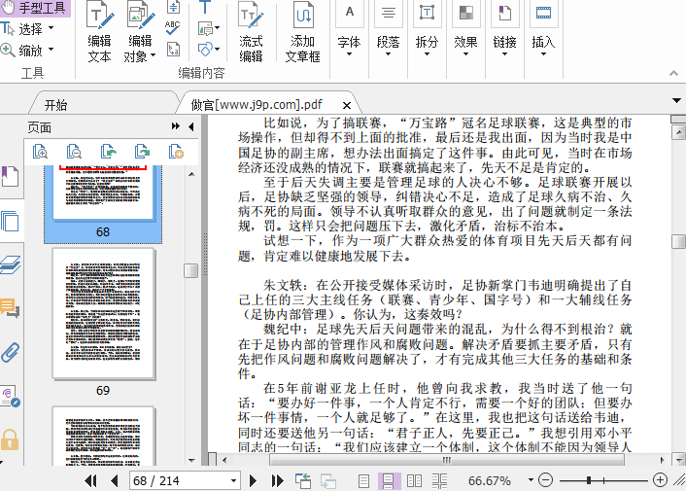Open the layers panel in sidebar
686x491 pixels.
tap(10, 264)
